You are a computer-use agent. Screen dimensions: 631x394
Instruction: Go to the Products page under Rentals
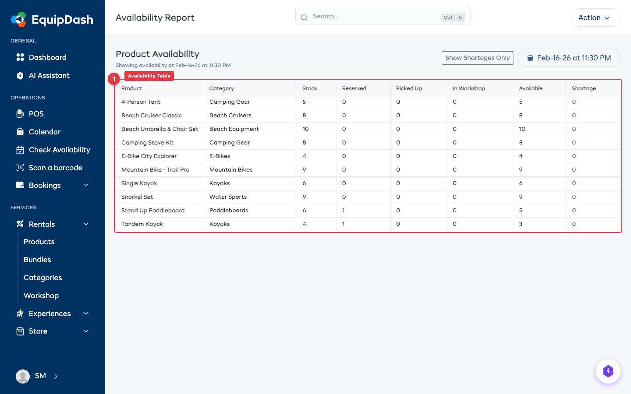39,242
